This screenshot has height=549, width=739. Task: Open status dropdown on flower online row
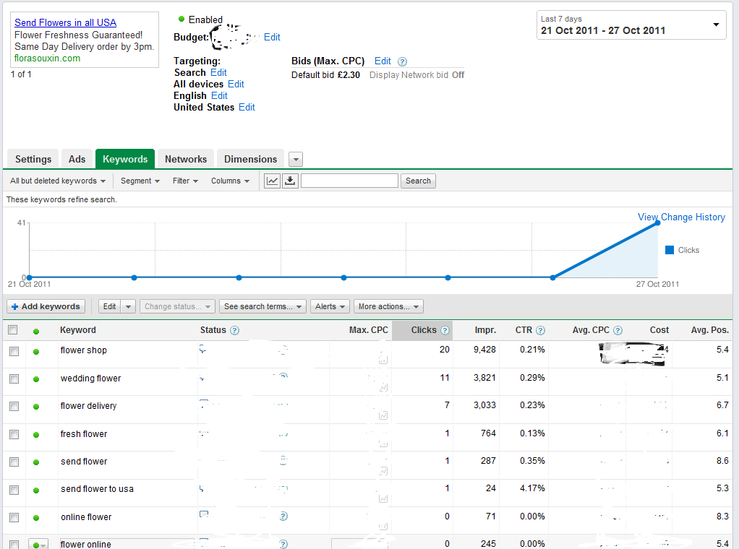(38, 545)
